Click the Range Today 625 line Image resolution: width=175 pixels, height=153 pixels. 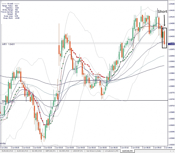pyautogui.click(x=10, y=6)
